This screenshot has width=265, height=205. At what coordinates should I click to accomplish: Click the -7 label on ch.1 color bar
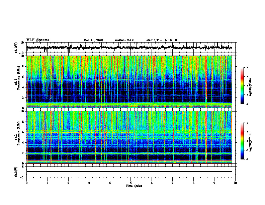(x=247, y=104)
